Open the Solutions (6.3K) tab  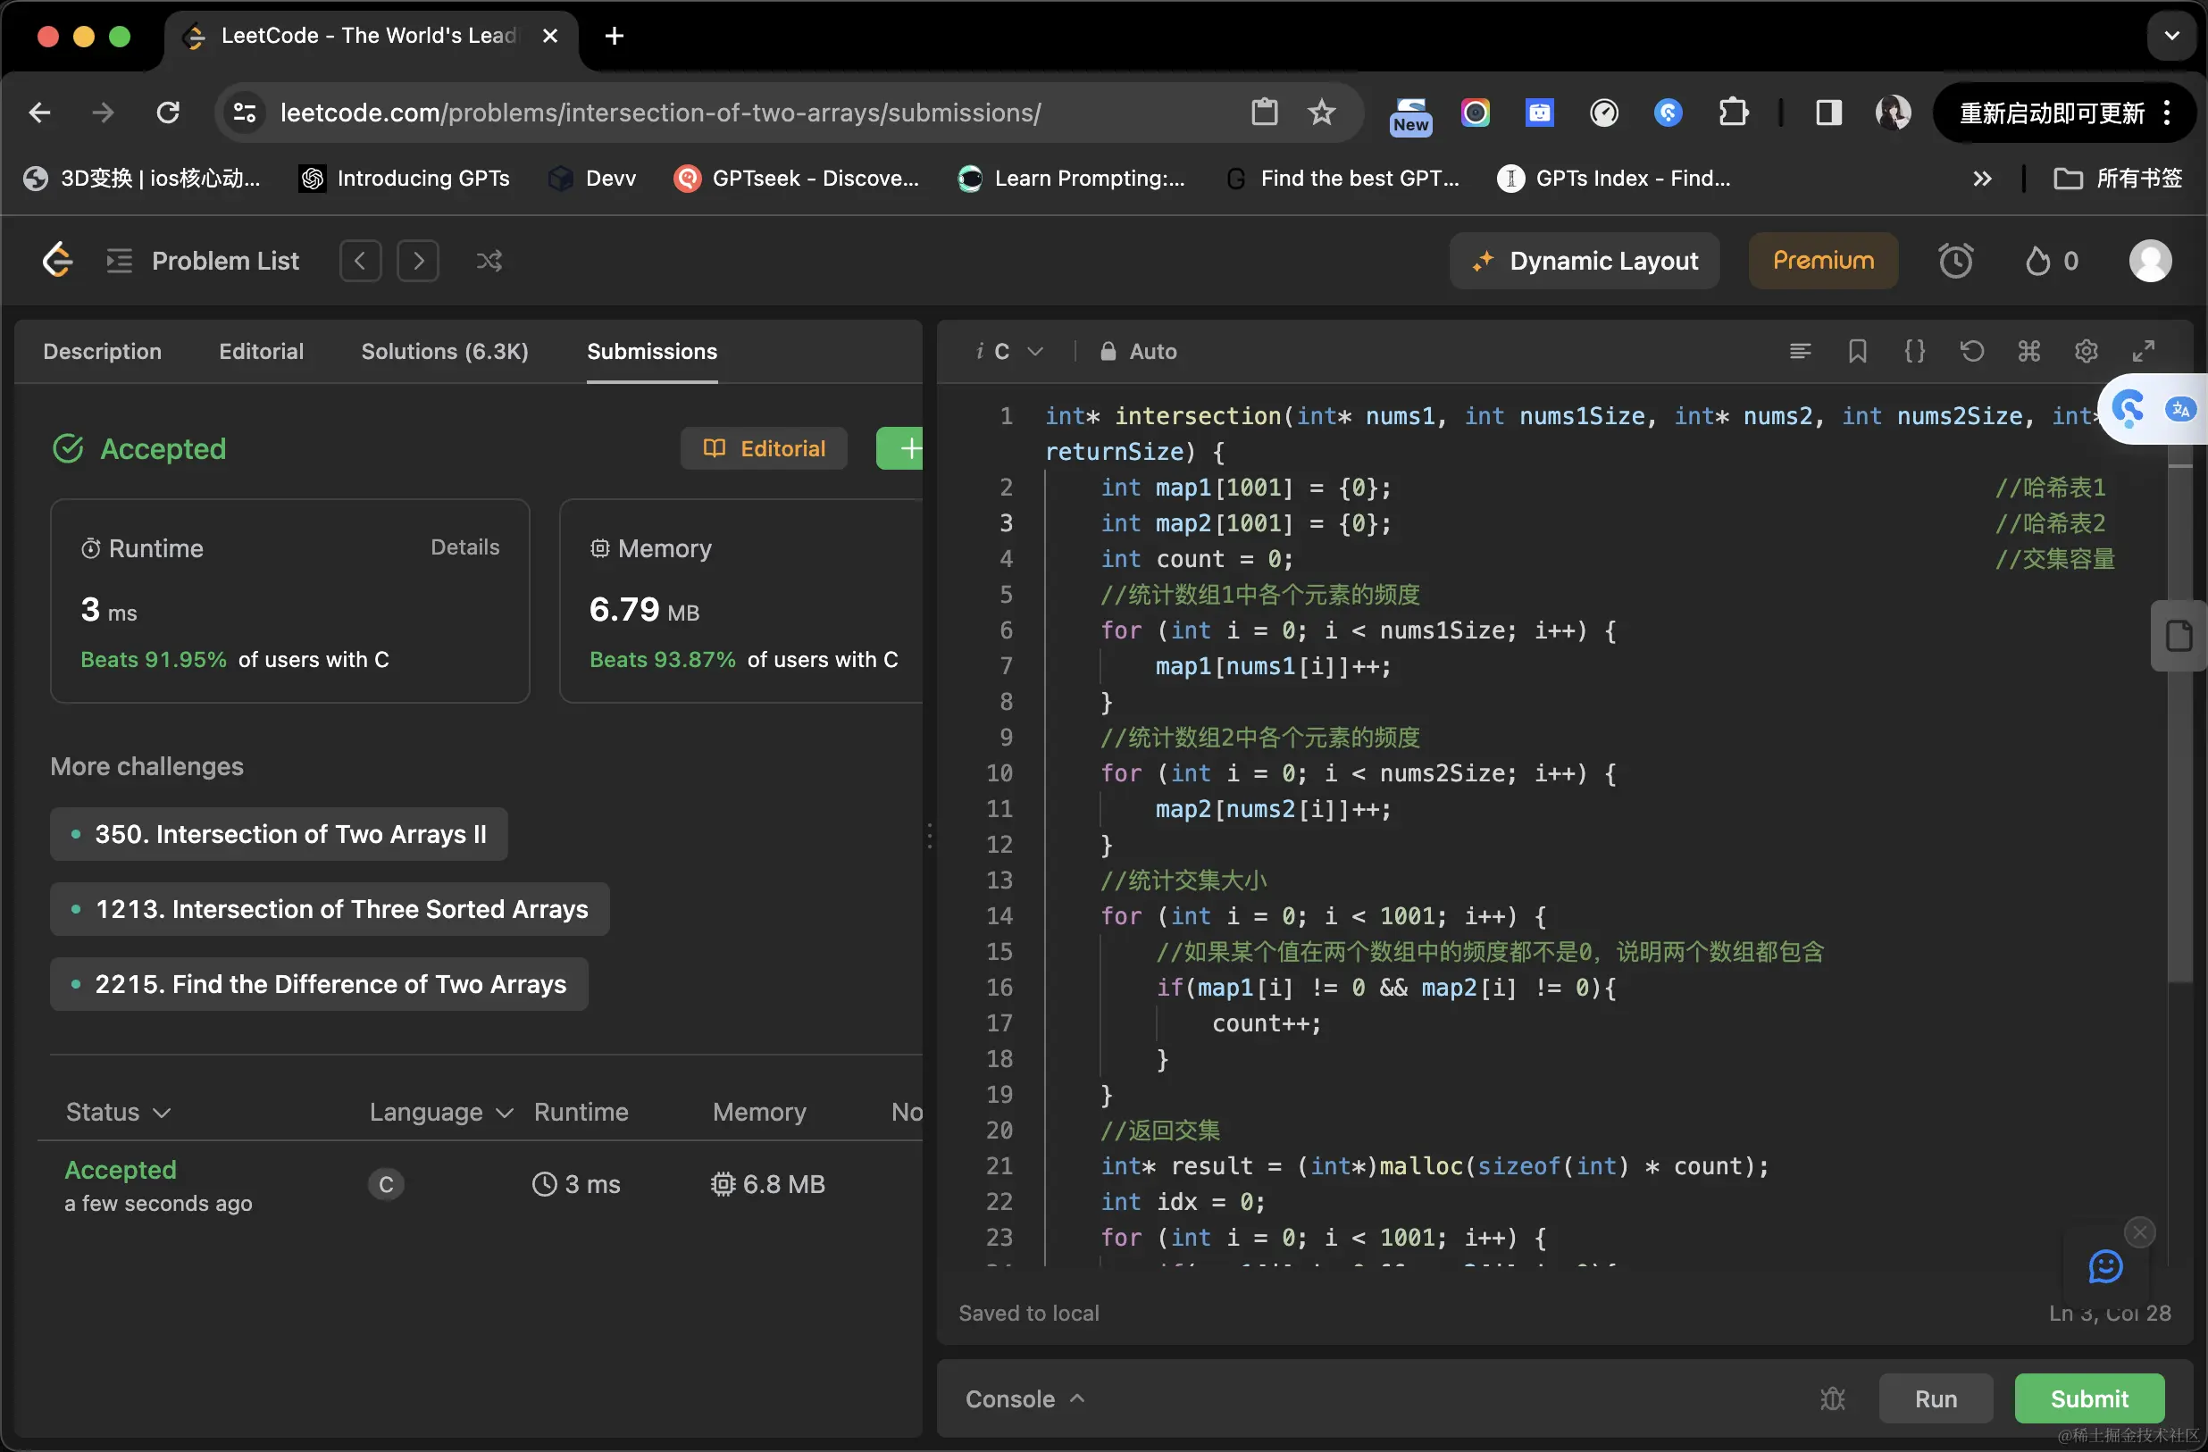point(445,351)
